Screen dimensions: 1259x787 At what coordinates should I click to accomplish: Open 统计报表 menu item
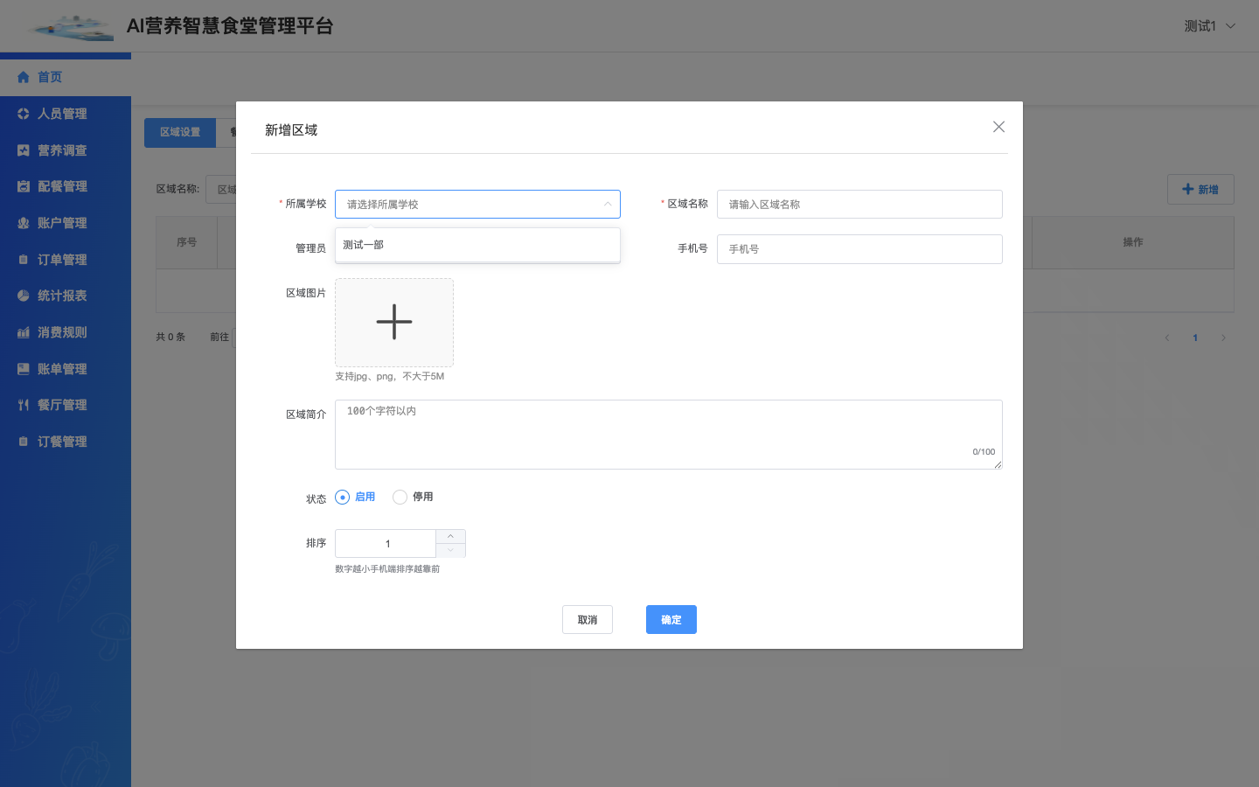point(66,296)
